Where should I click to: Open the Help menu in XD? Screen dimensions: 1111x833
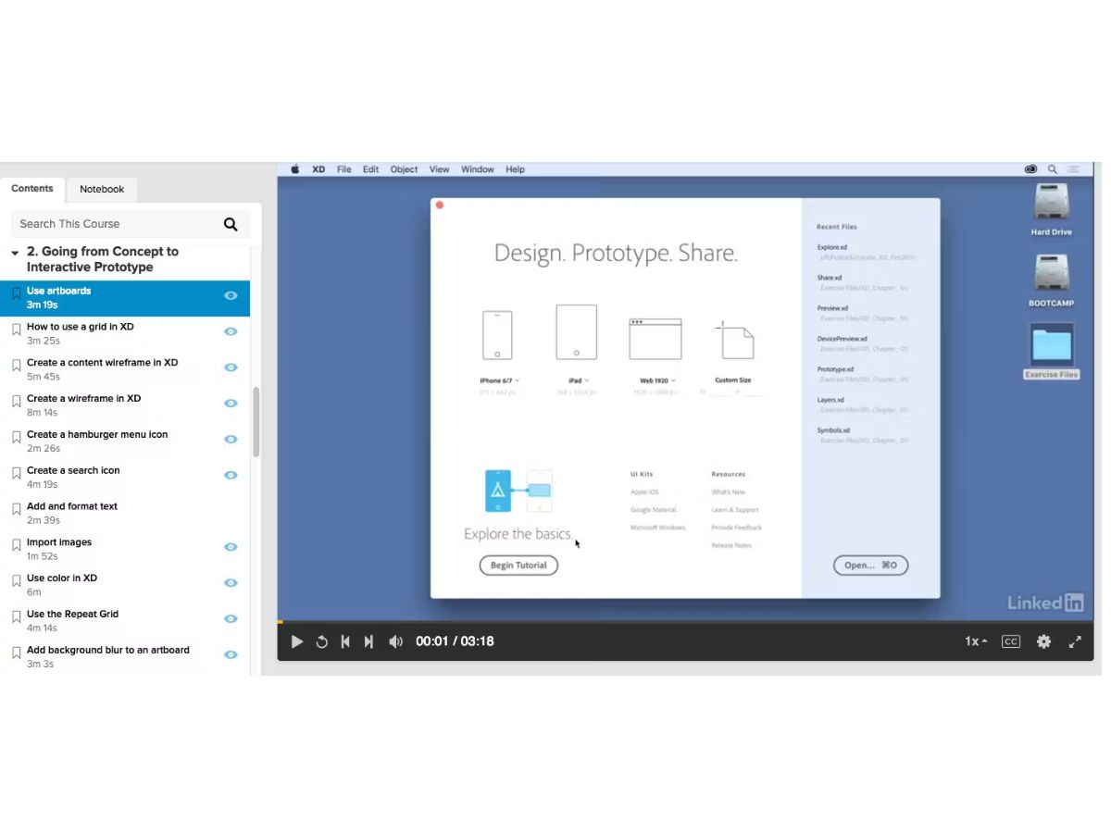tap(516, 169)
